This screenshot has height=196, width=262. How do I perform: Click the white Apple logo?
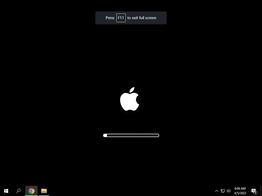coord(130,99)
